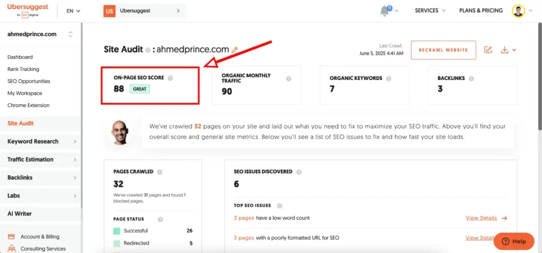The width and height of the screenshot is (542, 253).
Task: Click the download export icon
Action: click(x=504, y=50)
